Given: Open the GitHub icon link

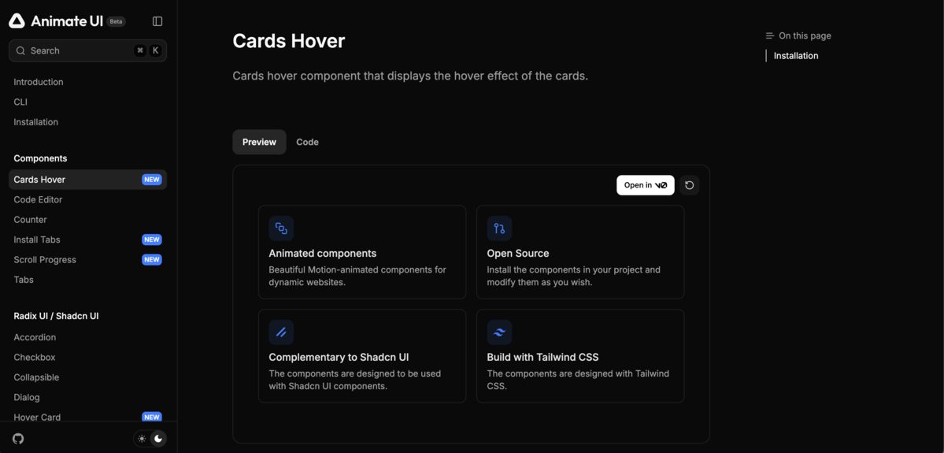Looking at the screenshot, I should tap(18, 438).
